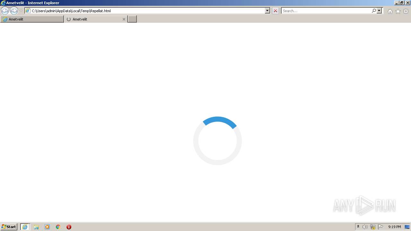Open recent pages dropdown next to Forward
Screen dimensions: 411x231
[x=21, y=11]
